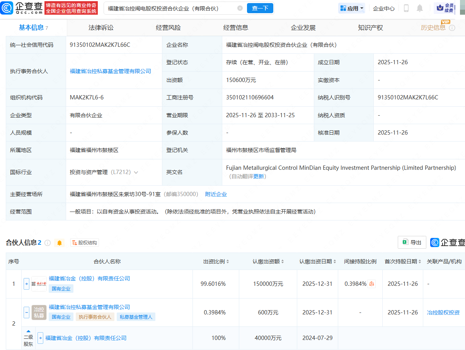Click 福建省冶金（控股）company logo thumbnail
Screen dimensions: 465x350
coord(39,283)
